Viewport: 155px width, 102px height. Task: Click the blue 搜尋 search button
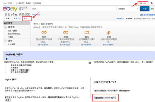coord(145,9)
